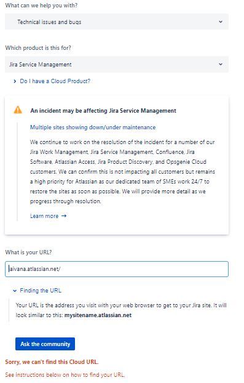This screenshot has height=383, width=244.
Task: Open Multiple sites showing down/under maintenance link
Action: coord(93,127)
